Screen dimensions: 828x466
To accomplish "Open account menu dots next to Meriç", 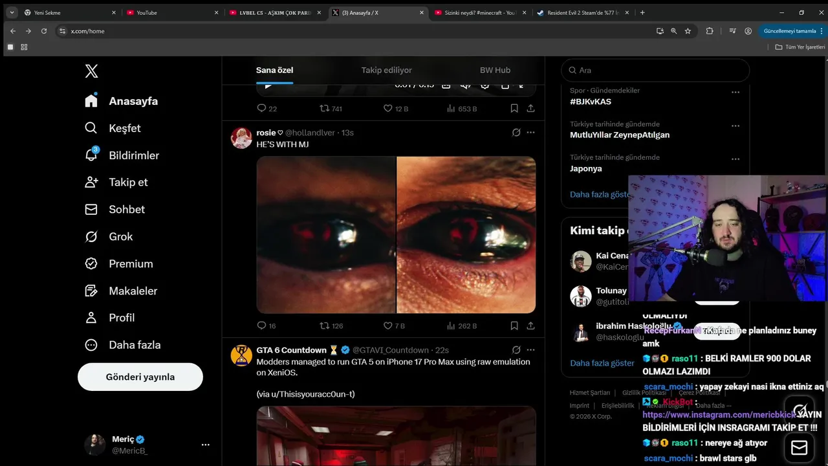I will tap(206, 445).
